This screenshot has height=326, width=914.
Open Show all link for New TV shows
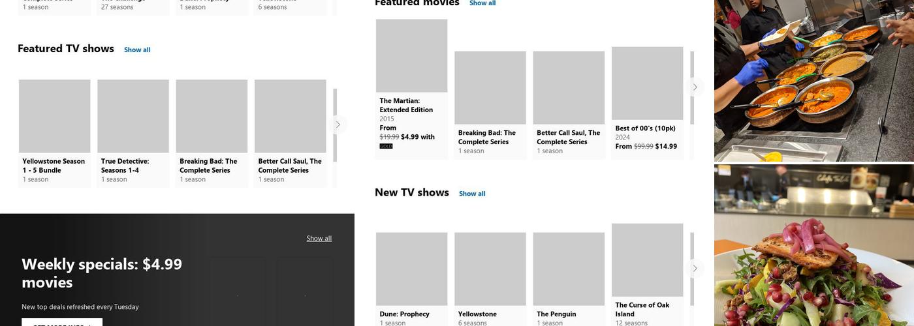coord(472,194)
